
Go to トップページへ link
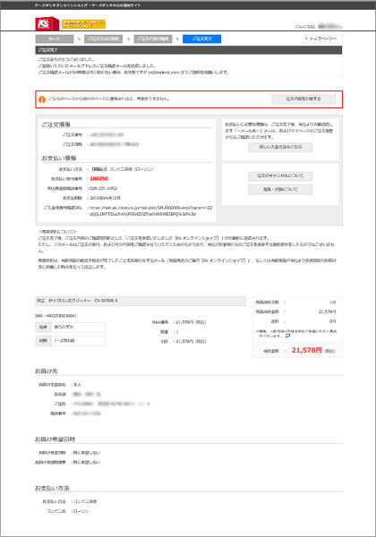(322, 38)
